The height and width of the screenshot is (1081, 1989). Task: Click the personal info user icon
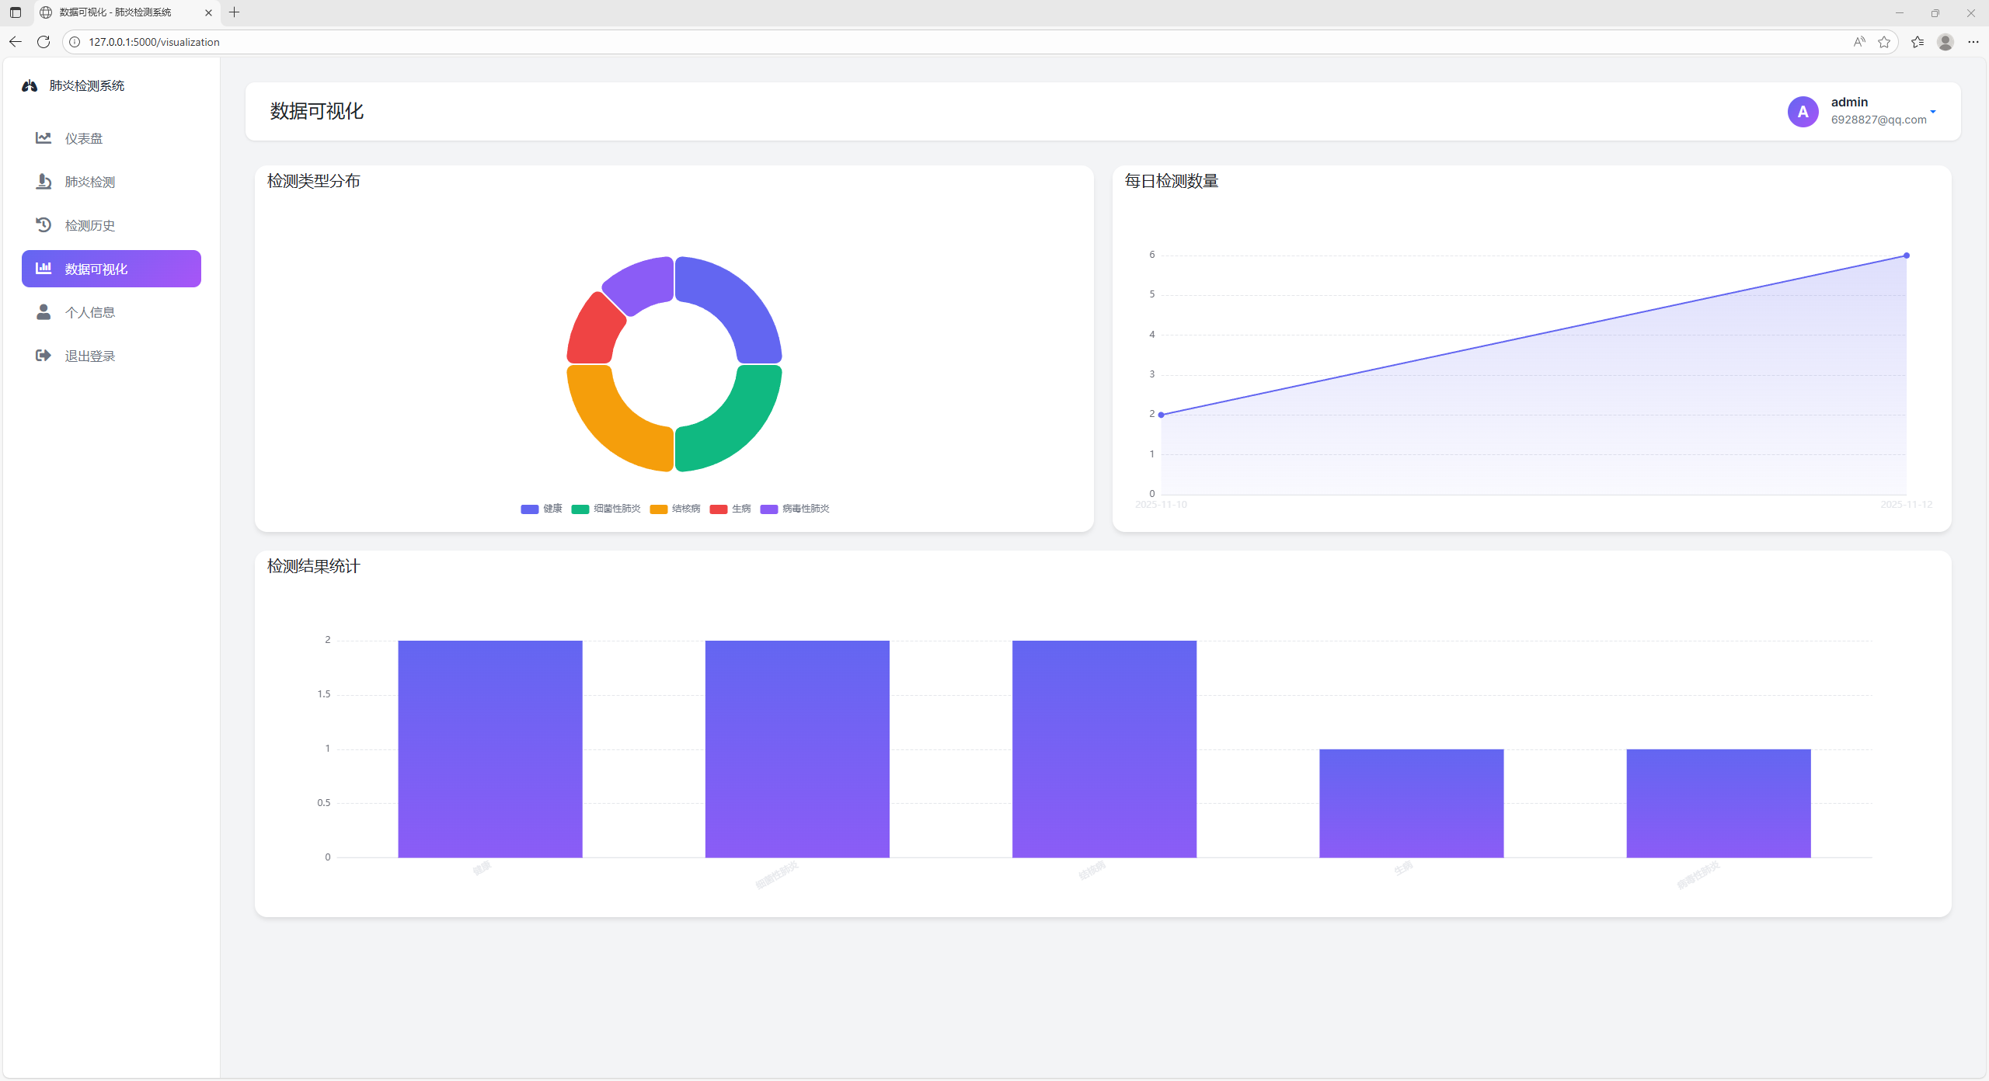pos(44,312)
